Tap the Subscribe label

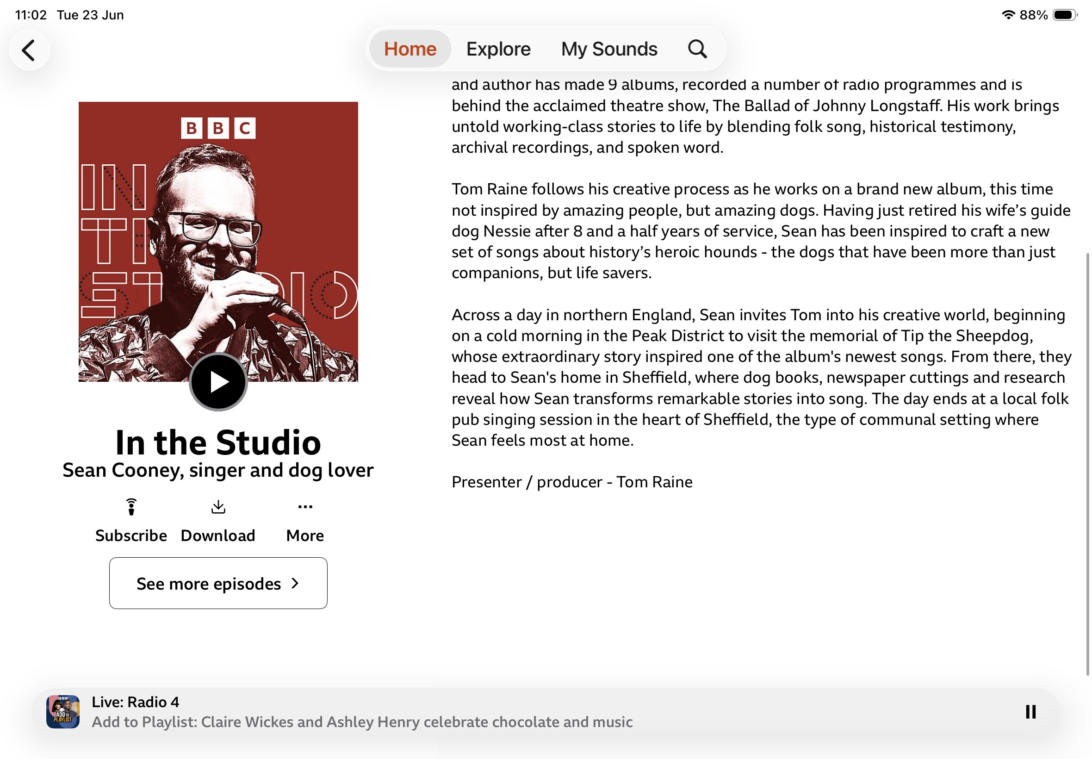(x=131, y=535)
